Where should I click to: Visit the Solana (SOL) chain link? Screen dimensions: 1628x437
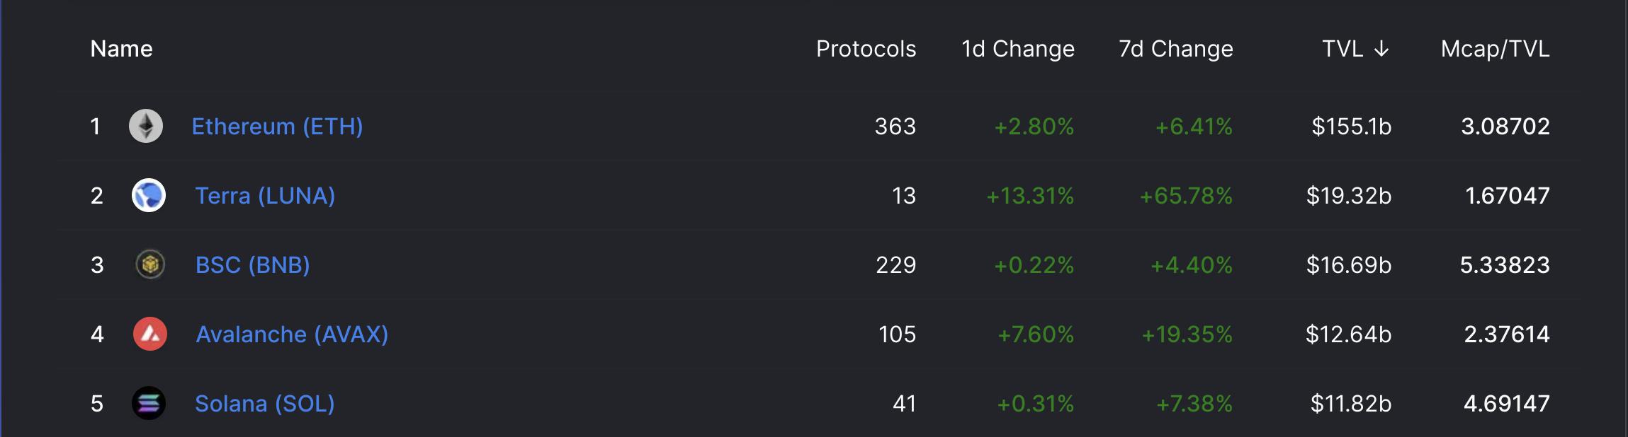[x=264, y=404]
